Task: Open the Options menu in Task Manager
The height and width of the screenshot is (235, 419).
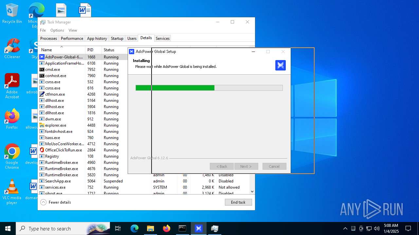Action: coord(57,30)
